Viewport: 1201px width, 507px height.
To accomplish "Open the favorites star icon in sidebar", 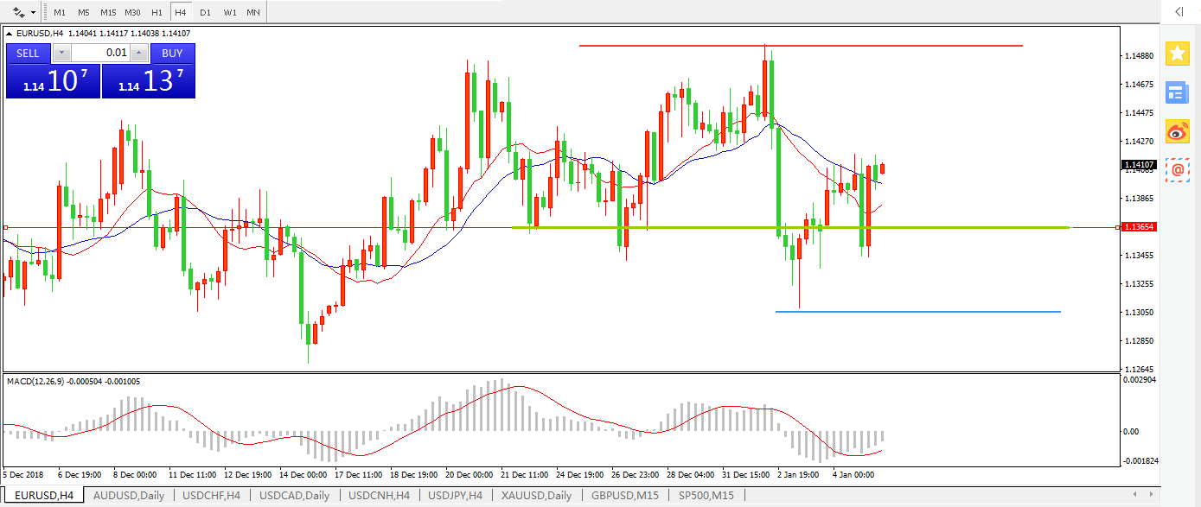I will point(1177,54).
